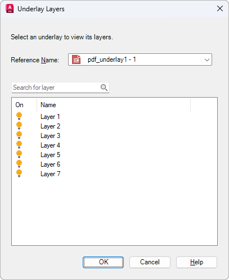
Task: Focus the Search for layer field
Action: point(60,88)
